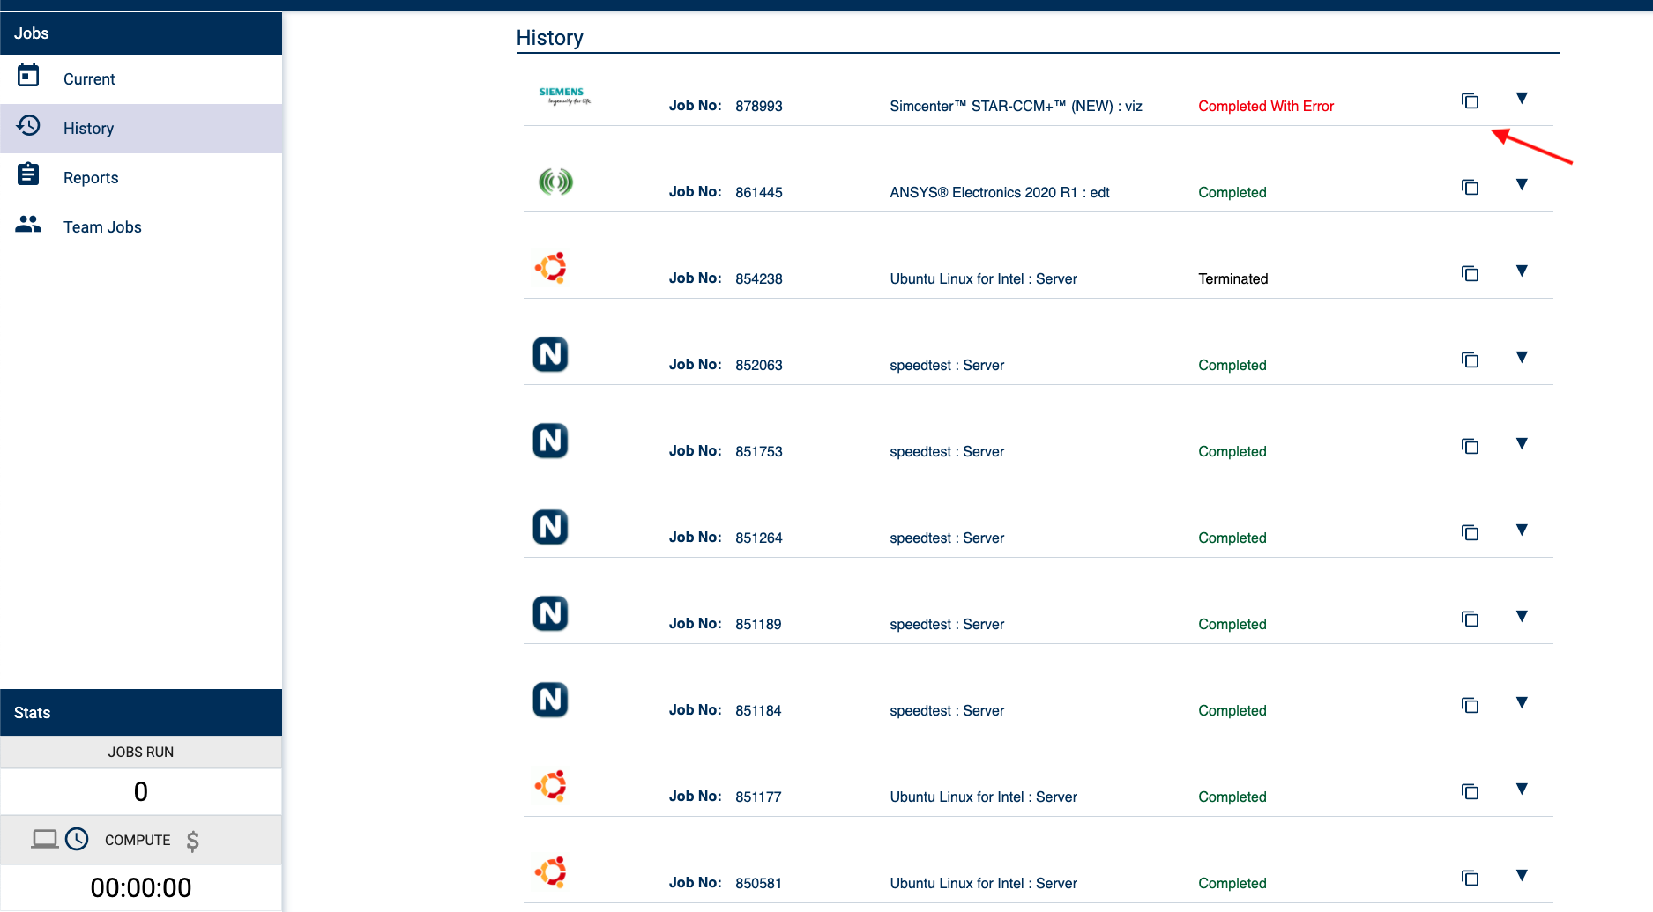Click the 00:00:00 compute time value

click(141, 887)
